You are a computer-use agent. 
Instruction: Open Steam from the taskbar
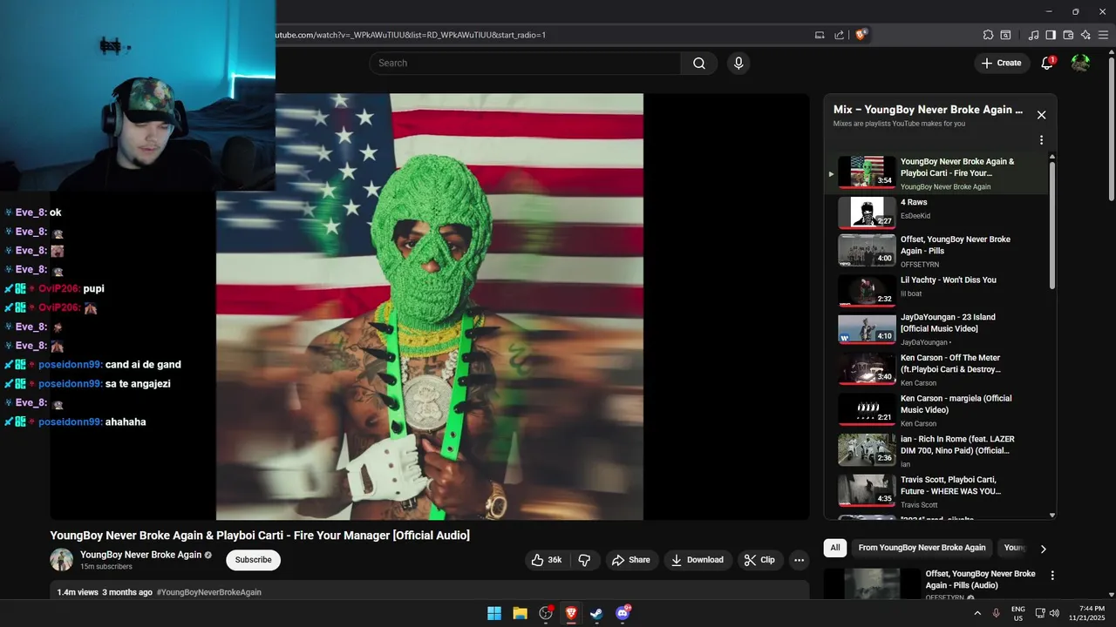pos(596,613)
